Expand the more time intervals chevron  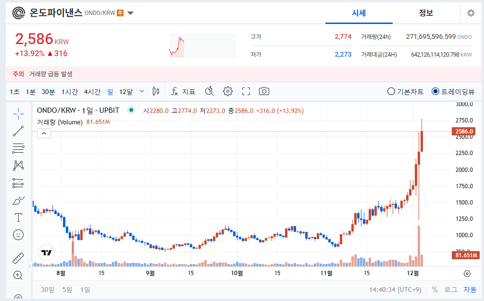tap(142, 91)
